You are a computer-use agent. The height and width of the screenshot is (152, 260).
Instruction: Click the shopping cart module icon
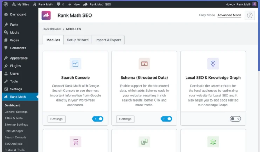pyautogui.click(x=75, y=142)
